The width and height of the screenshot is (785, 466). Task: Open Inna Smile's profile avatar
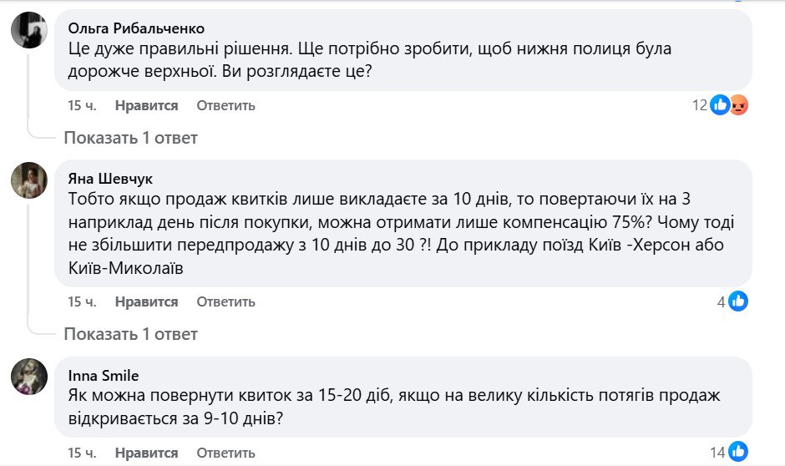pos(28,377)
